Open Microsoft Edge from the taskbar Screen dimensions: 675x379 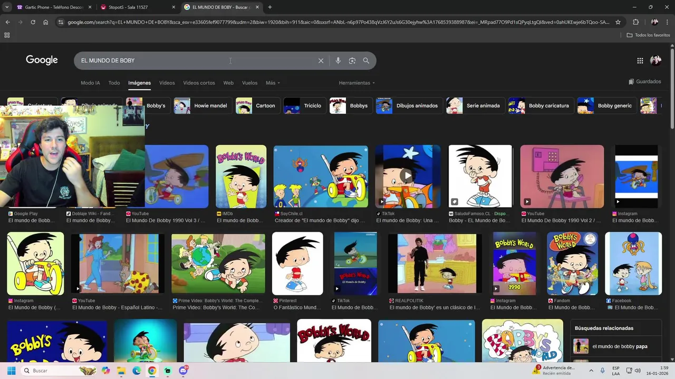137,371
